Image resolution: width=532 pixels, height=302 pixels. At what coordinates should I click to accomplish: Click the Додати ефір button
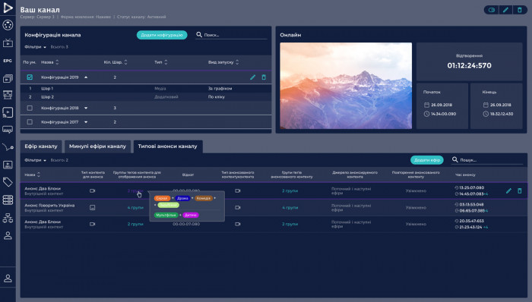click(427, 160)
